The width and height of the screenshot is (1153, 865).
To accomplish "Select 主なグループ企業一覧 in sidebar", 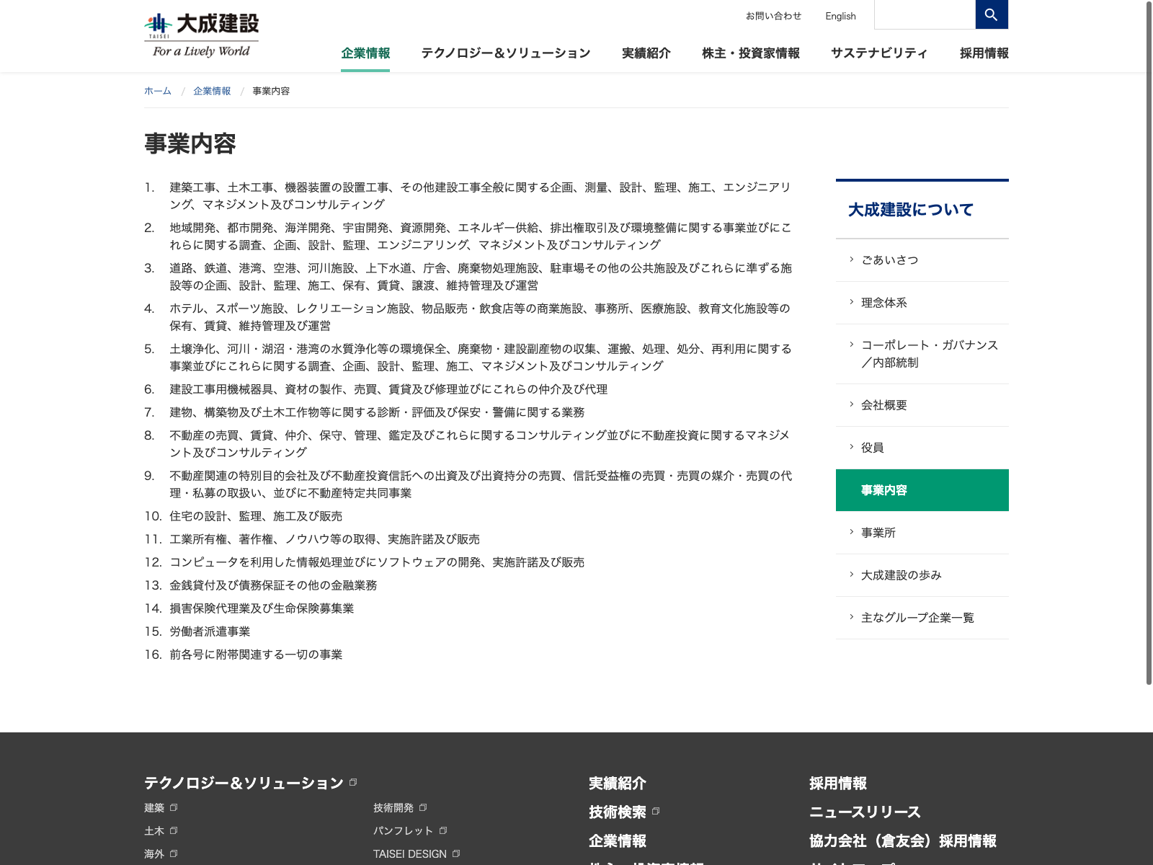I will 917,618.
